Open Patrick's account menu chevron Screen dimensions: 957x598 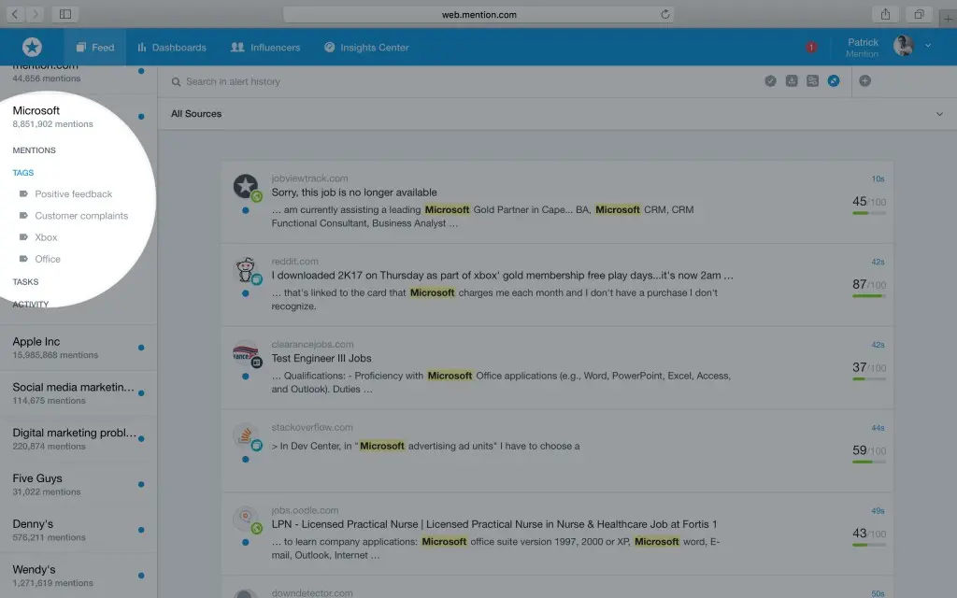point(928,46)
